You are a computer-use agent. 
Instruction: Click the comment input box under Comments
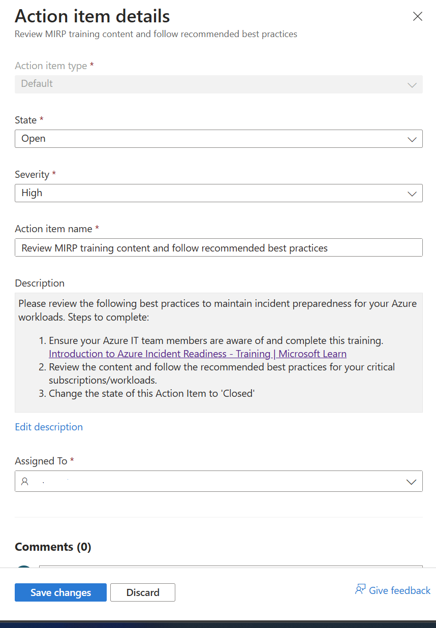[231, 566]
